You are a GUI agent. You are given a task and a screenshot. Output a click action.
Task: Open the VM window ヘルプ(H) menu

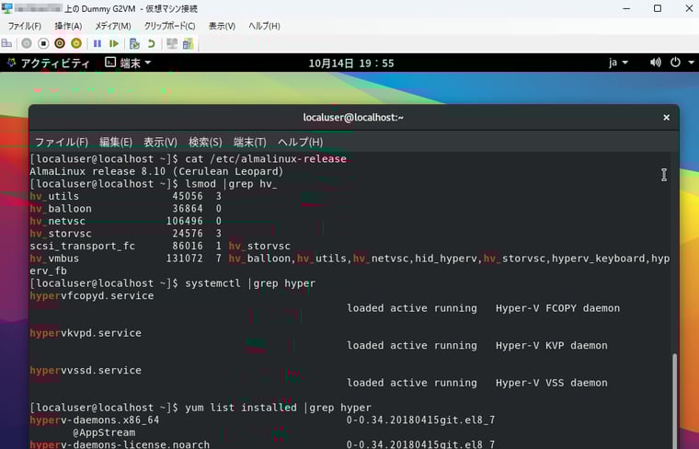pos(264,26)
